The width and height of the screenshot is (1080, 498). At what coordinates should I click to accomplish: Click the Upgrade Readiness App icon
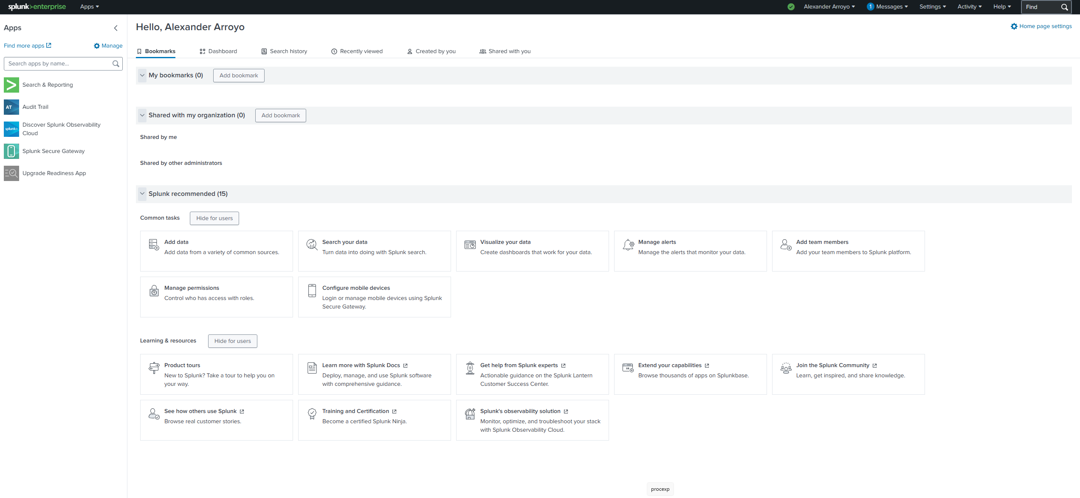coord(11,173)
